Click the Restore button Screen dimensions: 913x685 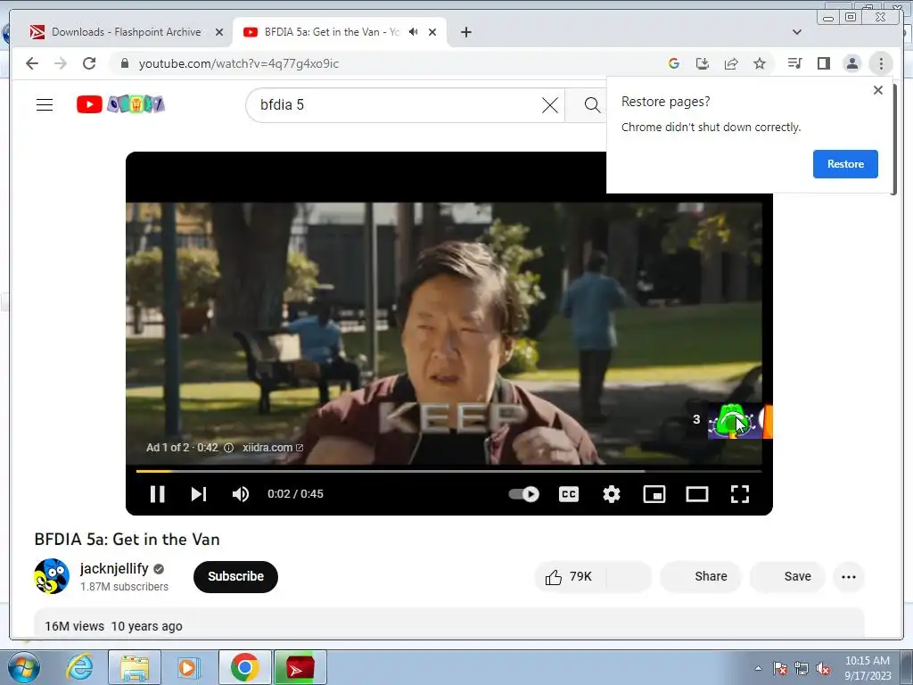coord(845,164)
